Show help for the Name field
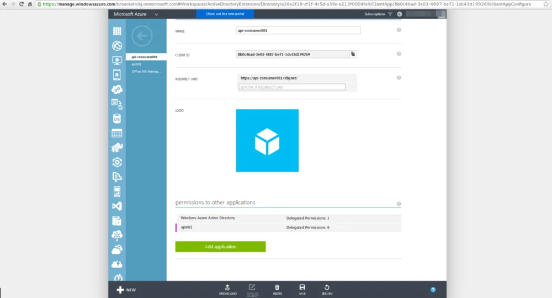Image resolution: width=552 pixels, height=298 pixels. click(x=399, y=30)
